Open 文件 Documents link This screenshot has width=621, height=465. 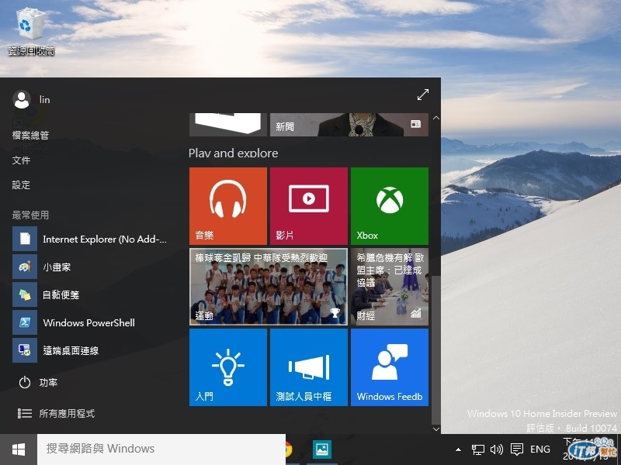[x=21, y=160]
